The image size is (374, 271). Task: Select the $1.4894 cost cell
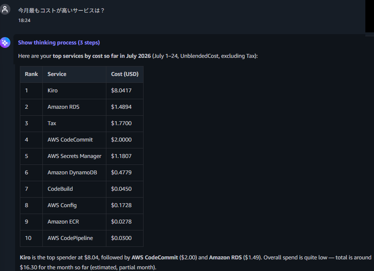coord(125,107)
